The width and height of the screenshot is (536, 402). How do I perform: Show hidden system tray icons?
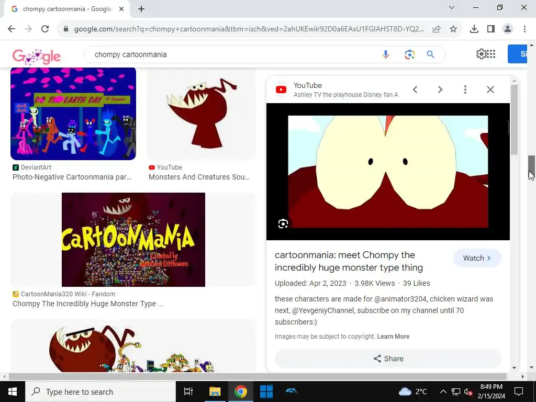click(443, 392)
